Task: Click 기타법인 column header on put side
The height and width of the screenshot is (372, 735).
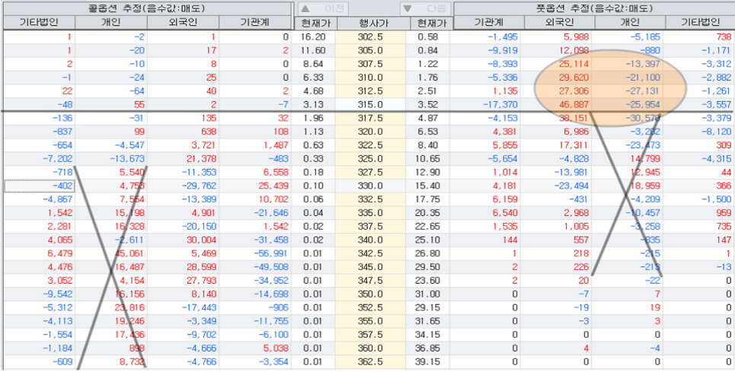Action: (699, 23)
